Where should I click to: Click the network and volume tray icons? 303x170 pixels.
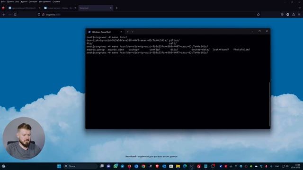click(285, 166)
